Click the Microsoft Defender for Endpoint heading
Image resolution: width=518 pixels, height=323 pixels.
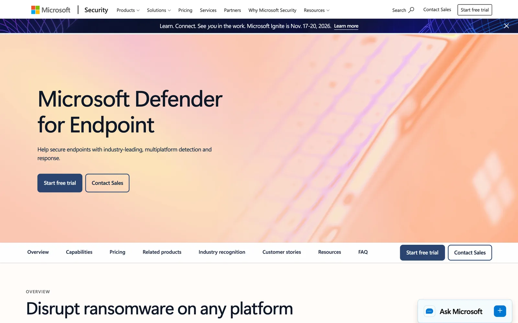click(130, 112)
